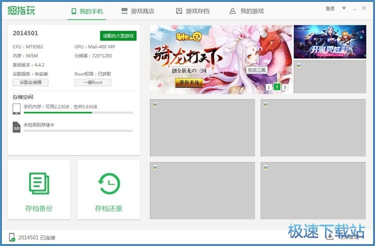Open the 开黑更炫彩 side banner
This screenshot has width=375, height=246.
pos(330,41)
